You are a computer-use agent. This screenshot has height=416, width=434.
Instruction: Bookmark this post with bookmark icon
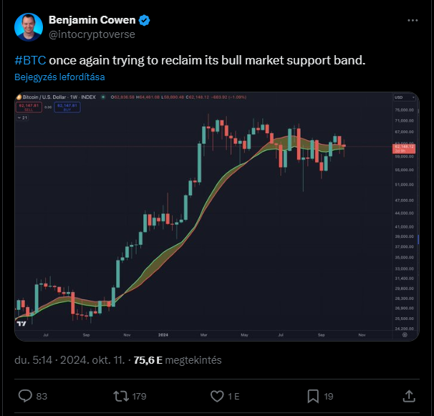coord(313,396)
